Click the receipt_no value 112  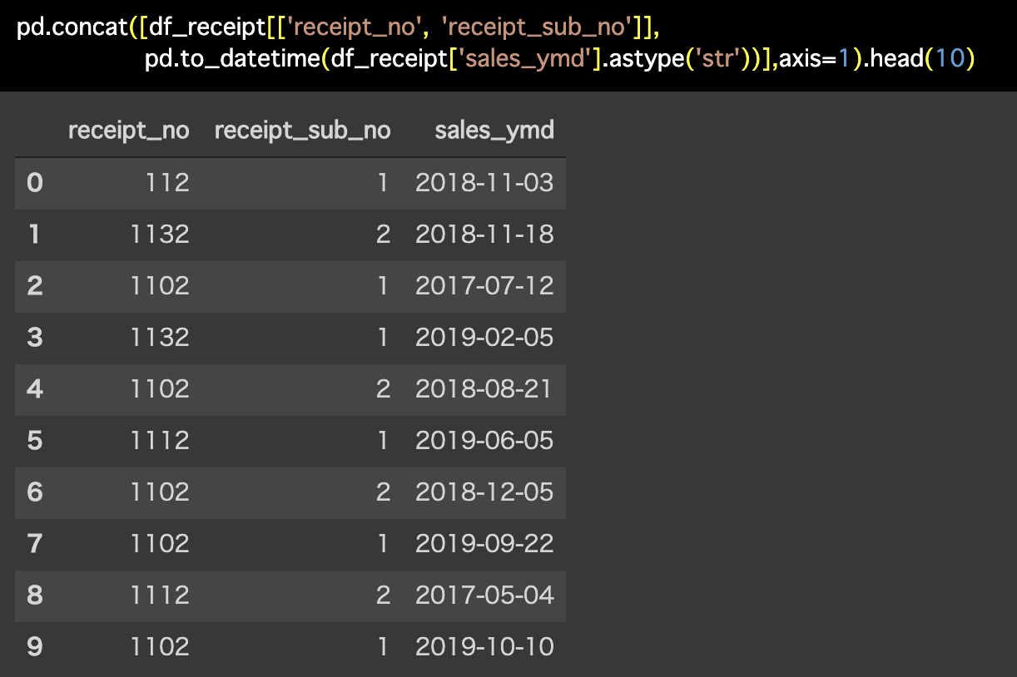tap(167, 183)
